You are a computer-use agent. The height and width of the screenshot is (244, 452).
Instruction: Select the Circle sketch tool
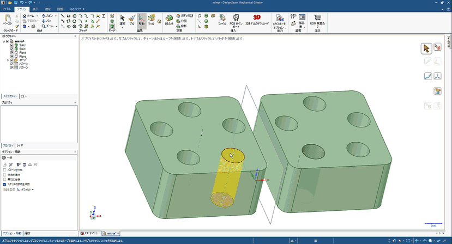[74, 16]
